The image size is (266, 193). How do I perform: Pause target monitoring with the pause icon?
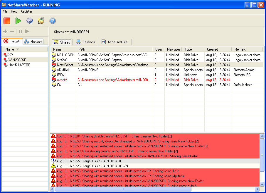tap(21, 31)
